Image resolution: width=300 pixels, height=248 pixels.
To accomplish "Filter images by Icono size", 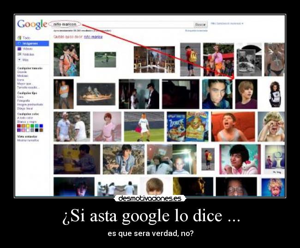I will [x=20, y=80].
